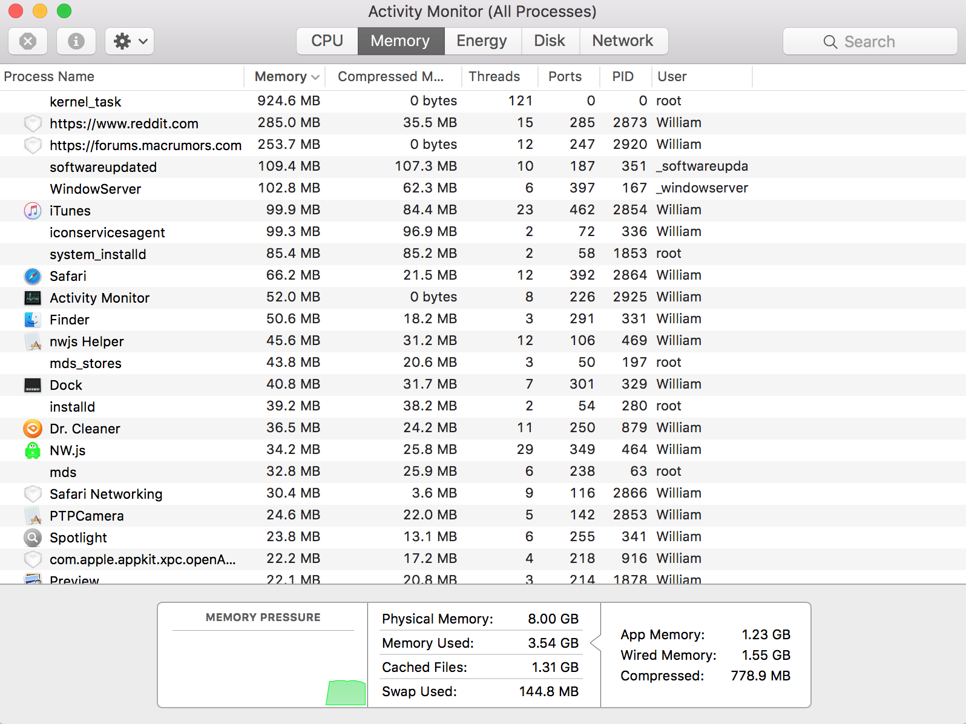966x724 pixels.
Task: Click the _softwareupda user entry
Action: 702,166
